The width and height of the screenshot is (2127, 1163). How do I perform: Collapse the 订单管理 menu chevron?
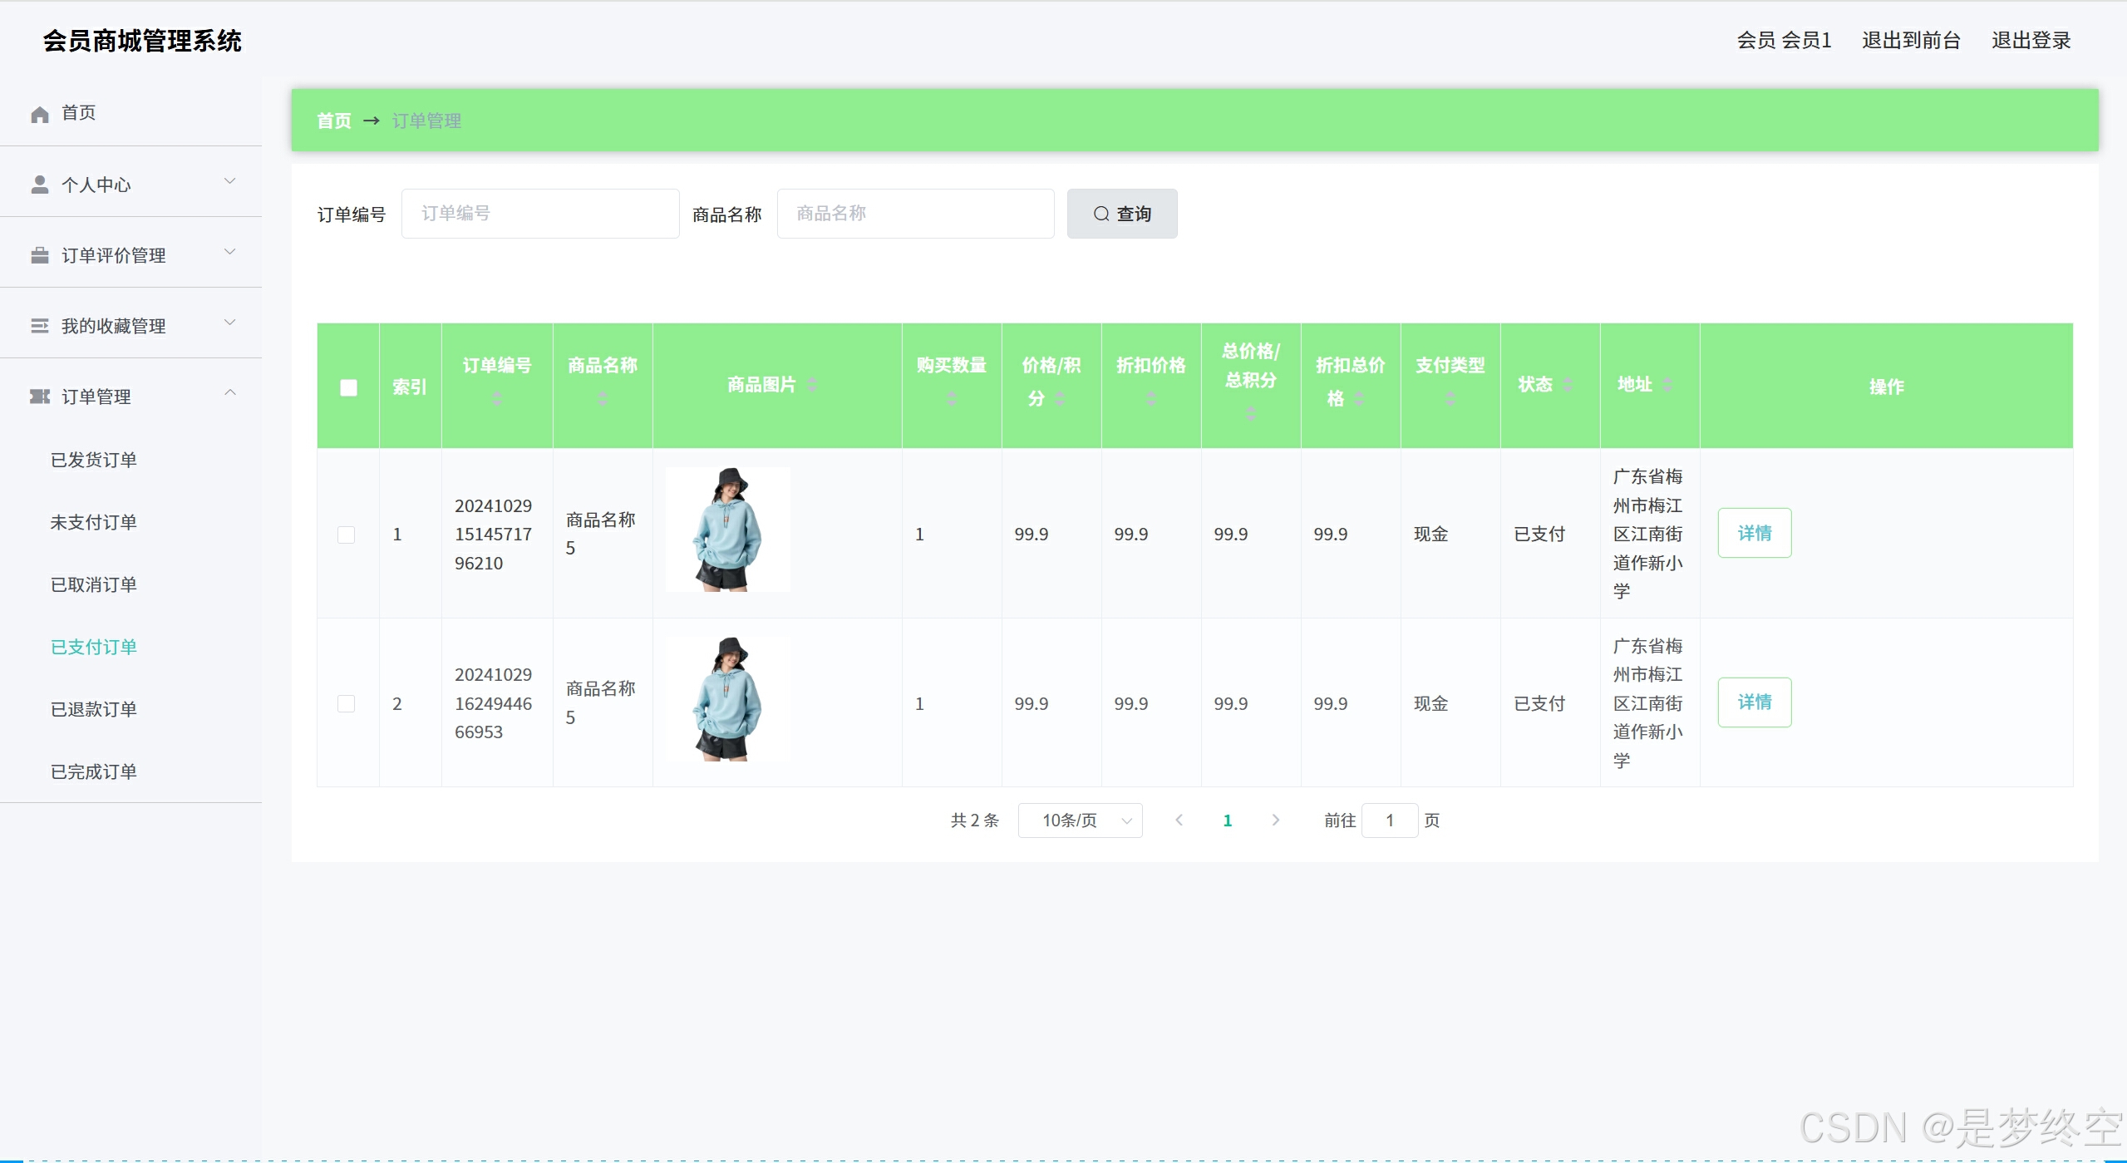230,393
